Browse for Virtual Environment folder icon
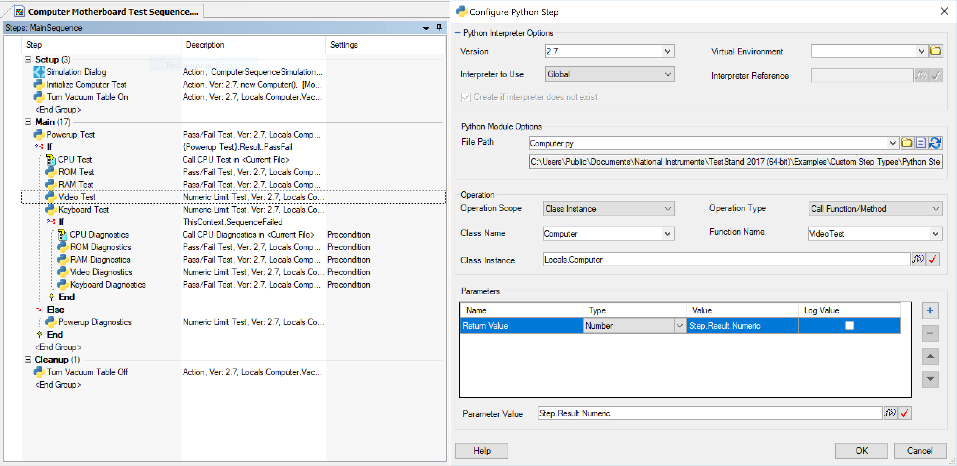The width and height of the screenshot is (957, 466). 935,51
